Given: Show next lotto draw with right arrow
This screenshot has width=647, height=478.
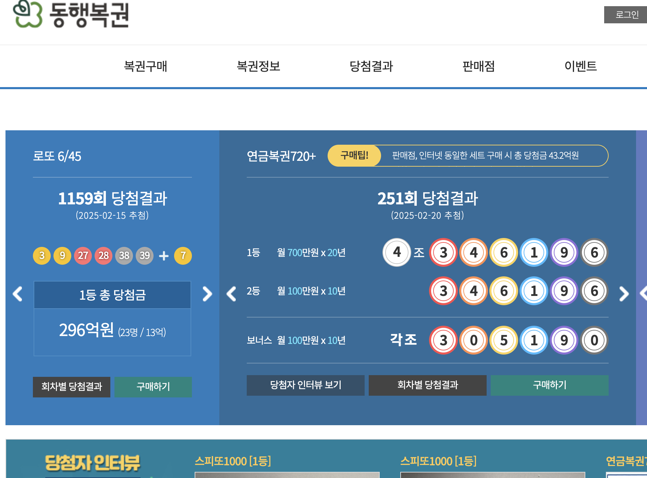Looking at the screenshot, I should tap(207, 294).
